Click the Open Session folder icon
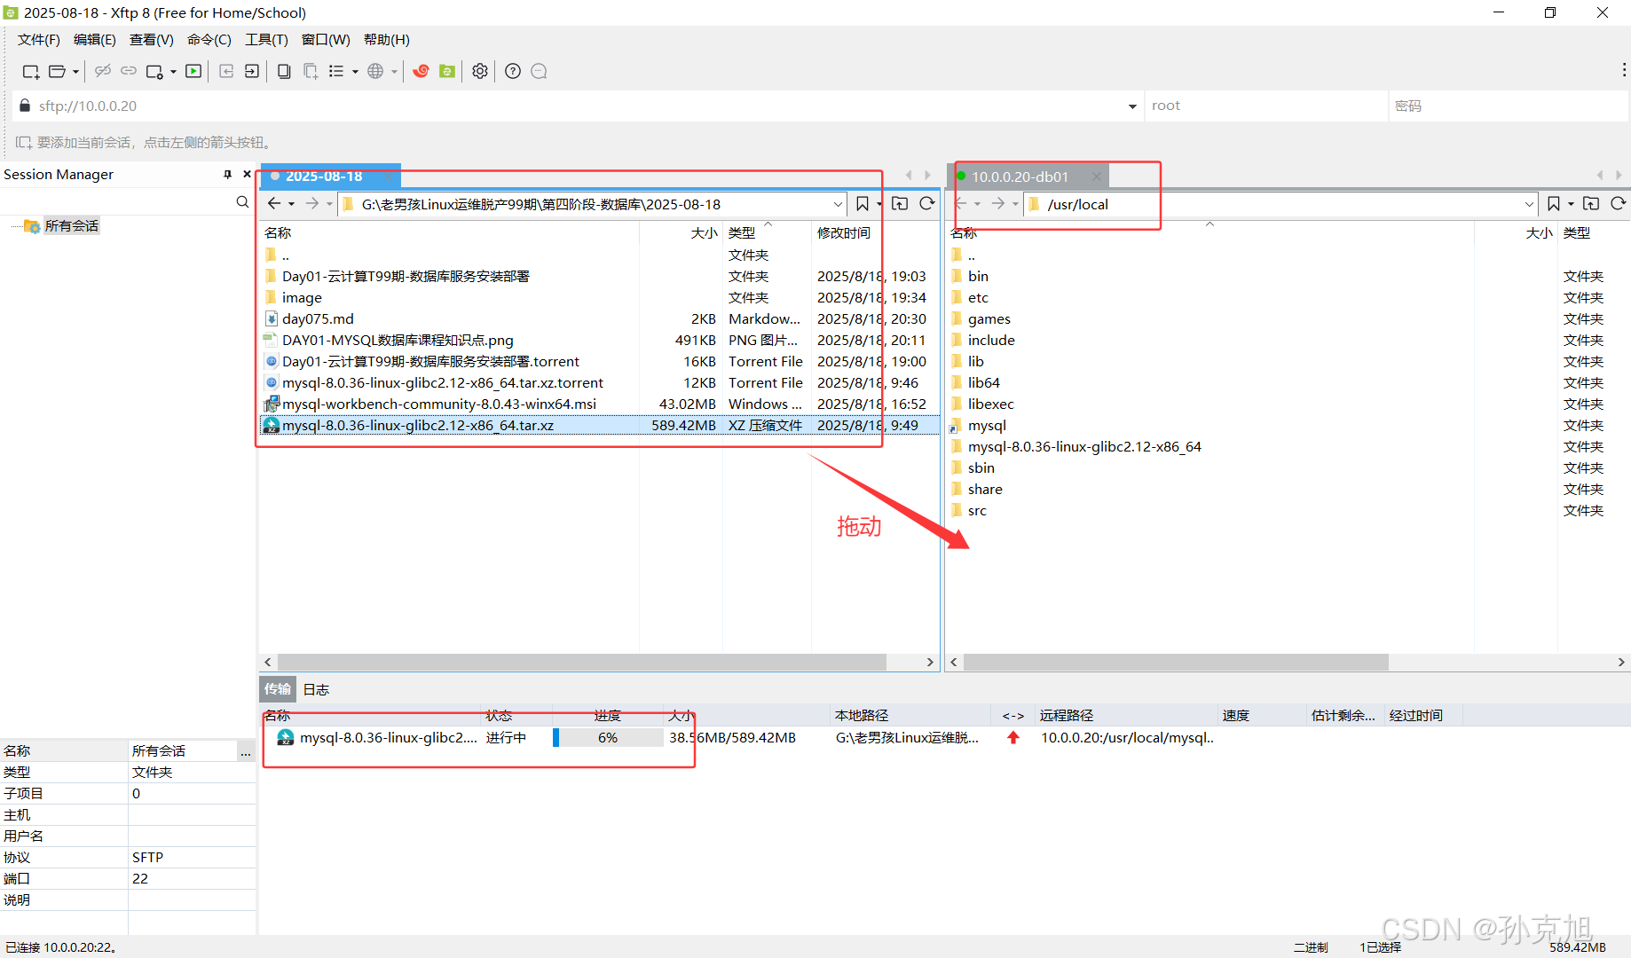Image resolution: width=1631 pixels, height=958 pixels. point(58,72)
